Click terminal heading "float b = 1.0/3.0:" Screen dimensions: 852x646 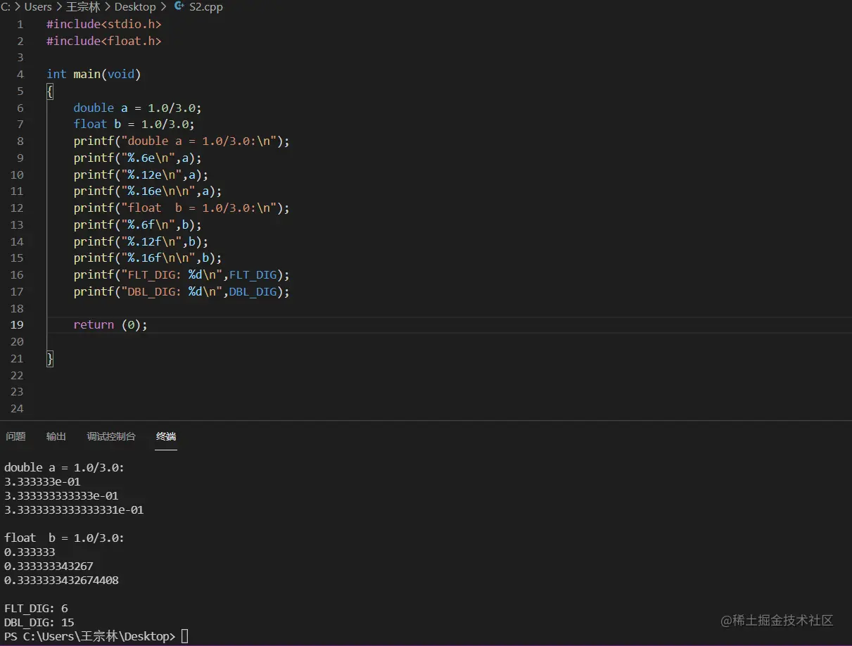[x=65, y=538]
